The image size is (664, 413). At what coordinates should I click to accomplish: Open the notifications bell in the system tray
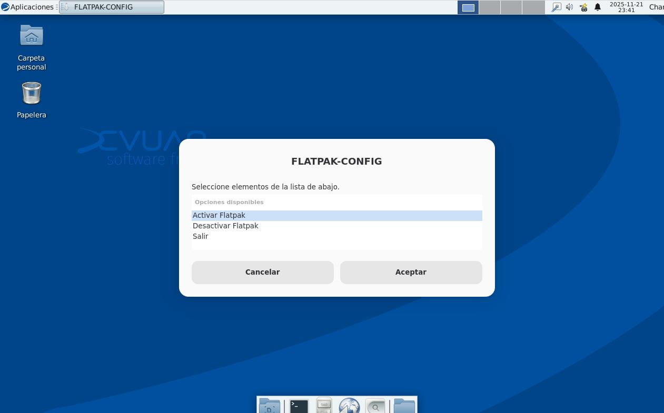pos(598,7)
